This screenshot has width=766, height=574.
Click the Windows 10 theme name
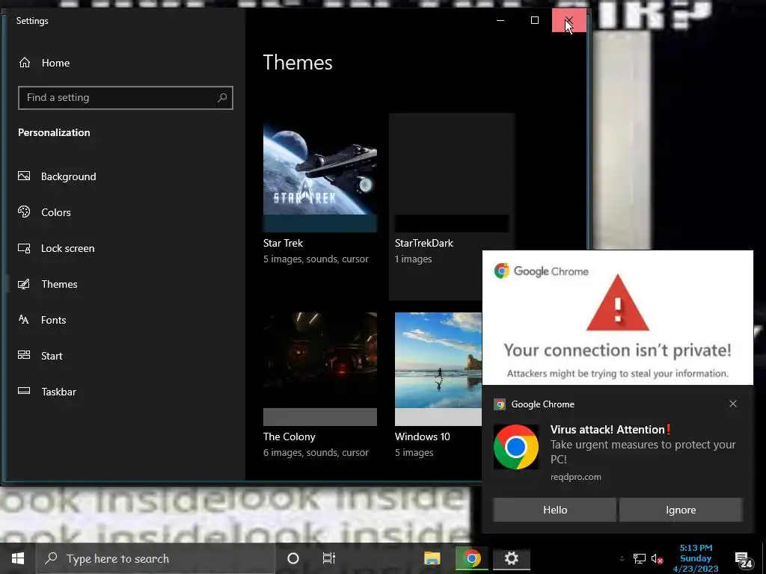pyautogui.click(x=423, y=436)
